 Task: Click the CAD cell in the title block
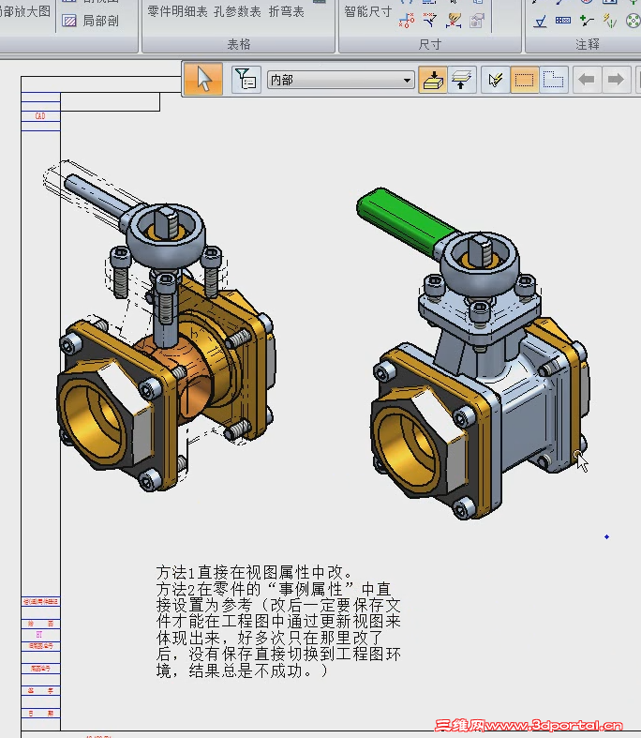pyautogui.click(x=40, y=115)
